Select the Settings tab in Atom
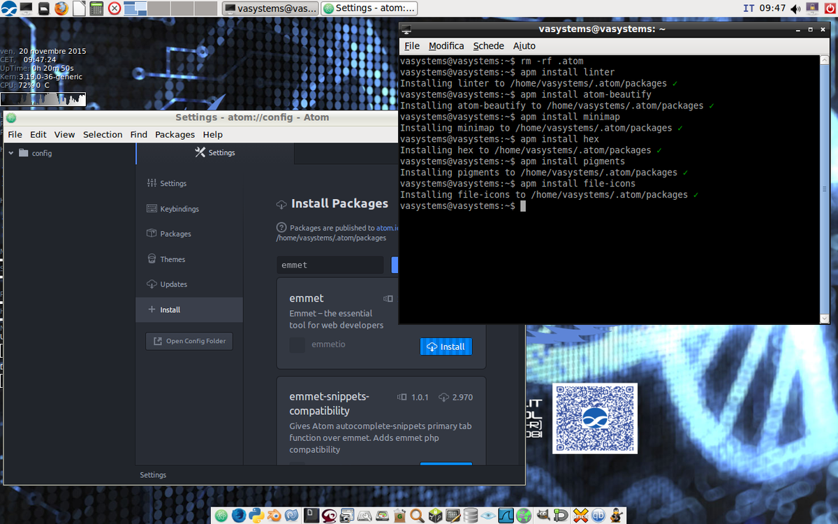This screenshot has height=524, width=838. tap(215, 152)
